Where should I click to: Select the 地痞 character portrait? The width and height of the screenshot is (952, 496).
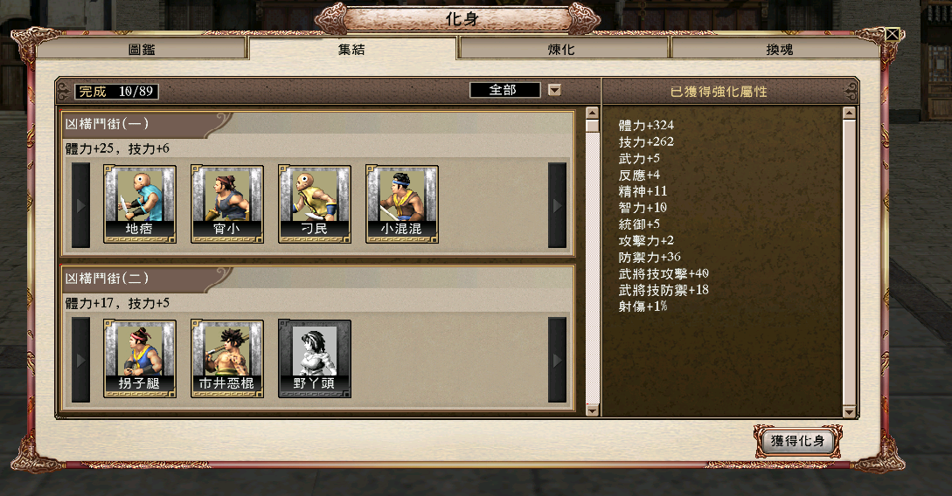pos(140,204)
